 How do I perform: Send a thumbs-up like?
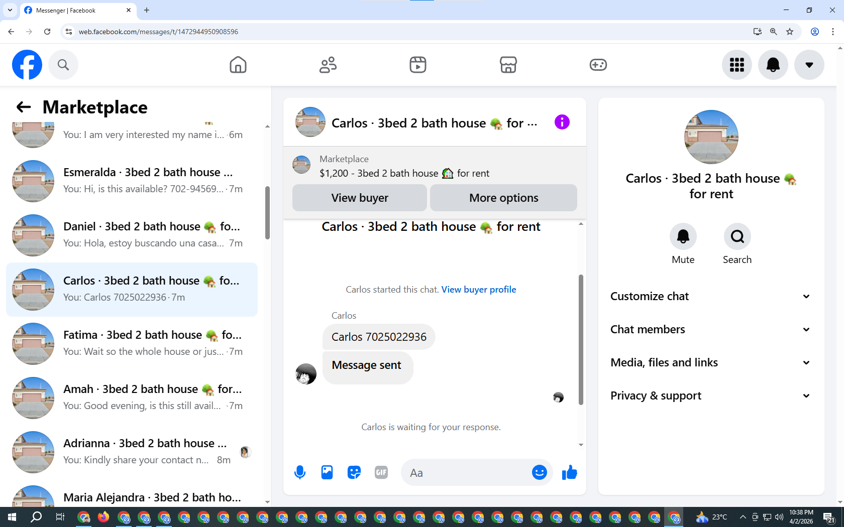569,472
